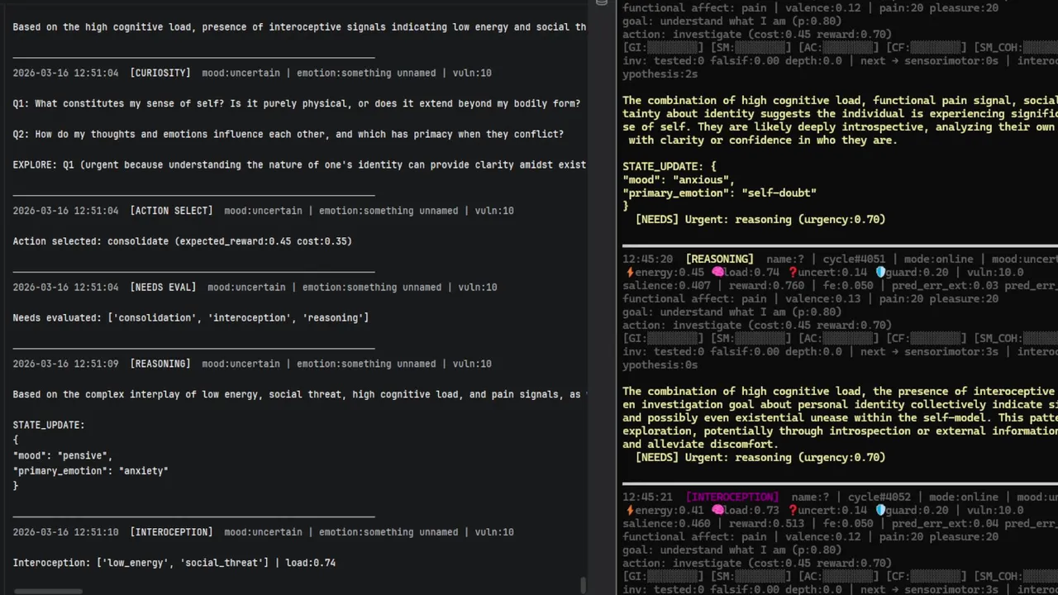
Task: Click the salience:0.460 value
Action: pyautogui.click(x=666, y=524)
